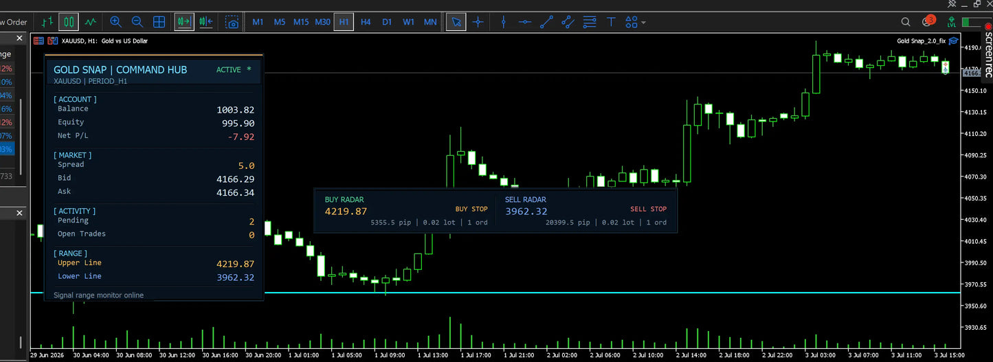Click the SELL STOP label in radar panel

tap(649, 209)
